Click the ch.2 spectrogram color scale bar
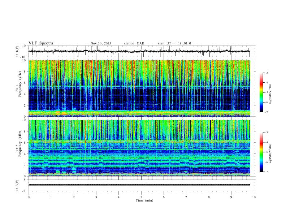Image resolution: width=286 pixels, height=221 pixels. tap(261, 152)
